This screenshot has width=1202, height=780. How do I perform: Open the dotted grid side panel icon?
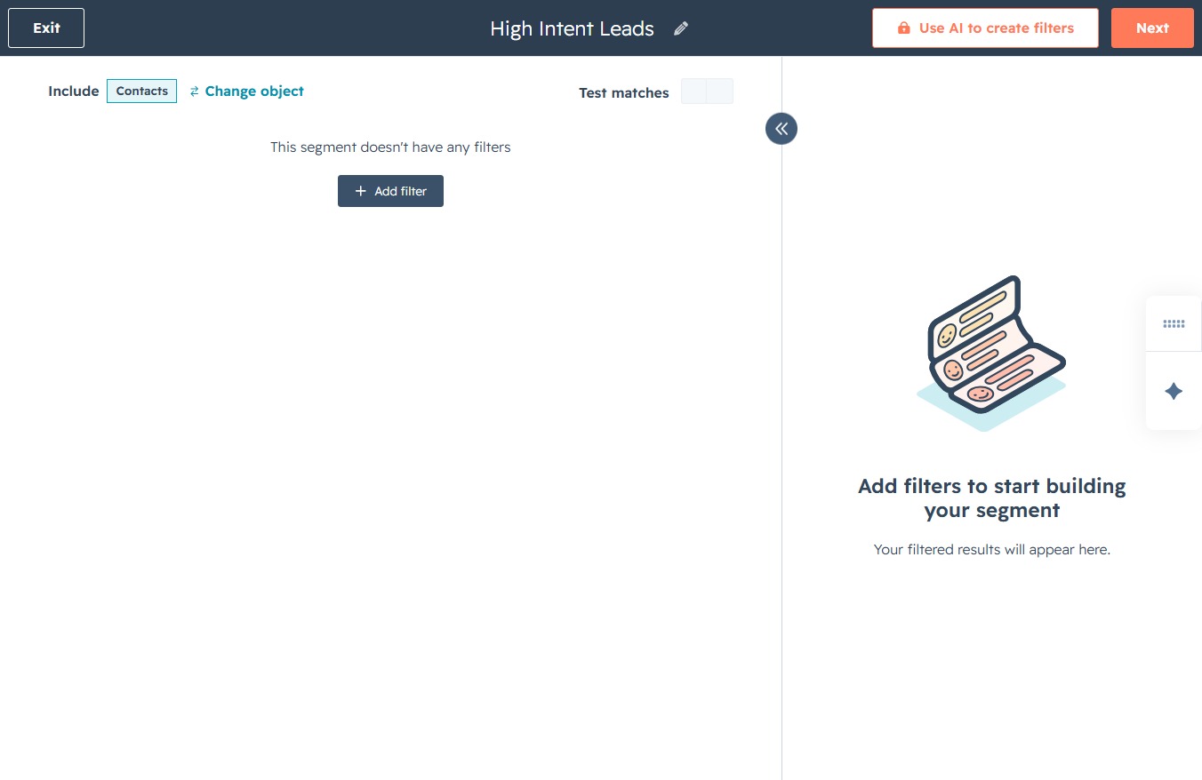1174,324
